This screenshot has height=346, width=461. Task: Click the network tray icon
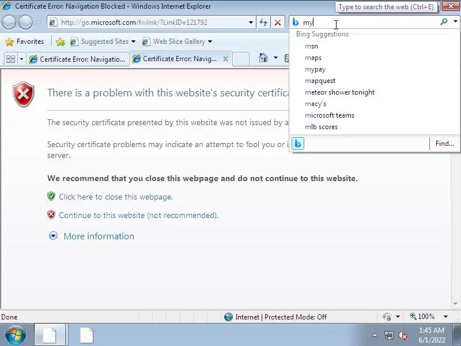pyautogui.click(x=388, y=335)
